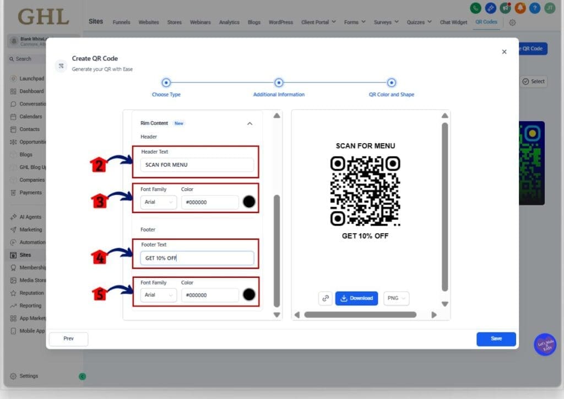Open the blue quick actions icon

tap(490, 8)
